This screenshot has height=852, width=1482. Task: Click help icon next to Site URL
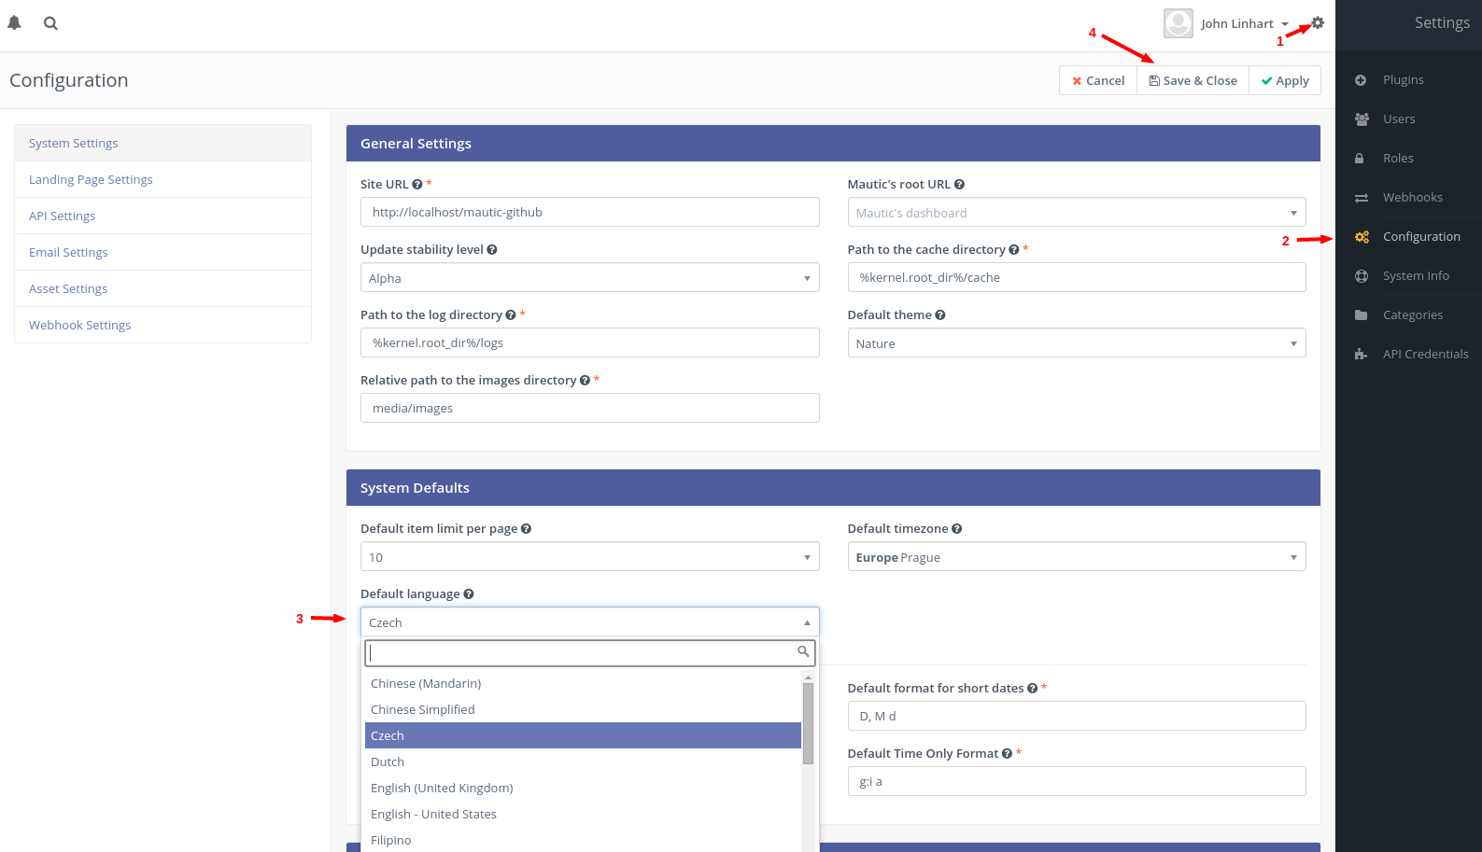coord(417,185)
